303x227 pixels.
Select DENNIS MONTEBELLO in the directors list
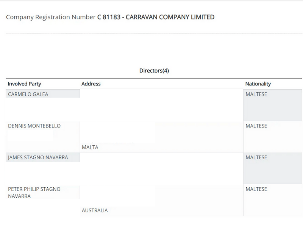[x=34, y=126]
